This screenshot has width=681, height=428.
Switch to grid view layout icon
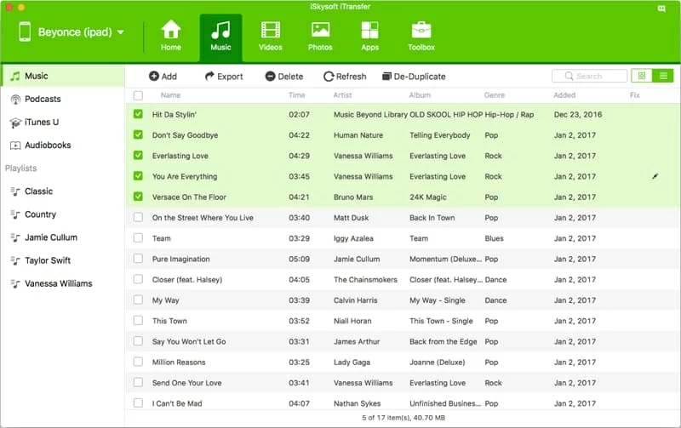pos(642,76)
